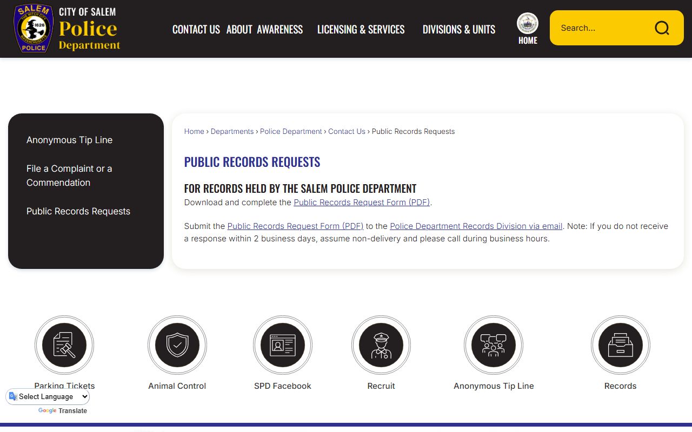Click the HOME label in header
The image size is (692, 432).
pyautogui.click(x=528, y=40)
